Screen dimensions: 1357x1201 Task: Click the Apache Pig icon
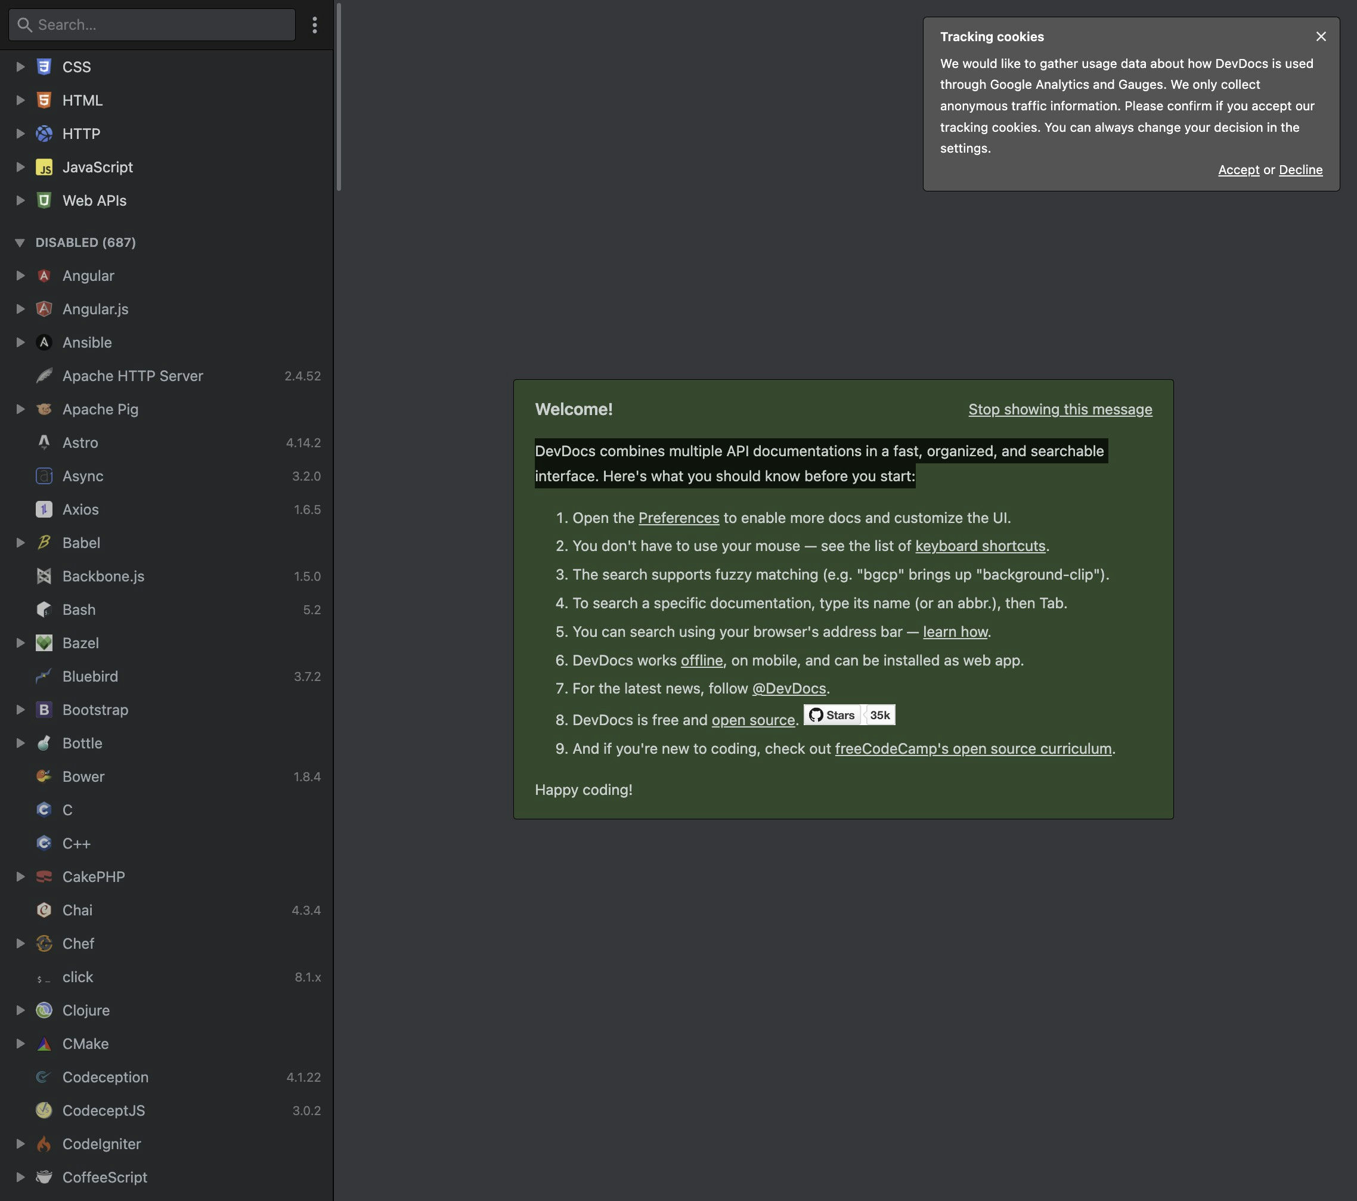pyautogui.click(x=44, y=409)
